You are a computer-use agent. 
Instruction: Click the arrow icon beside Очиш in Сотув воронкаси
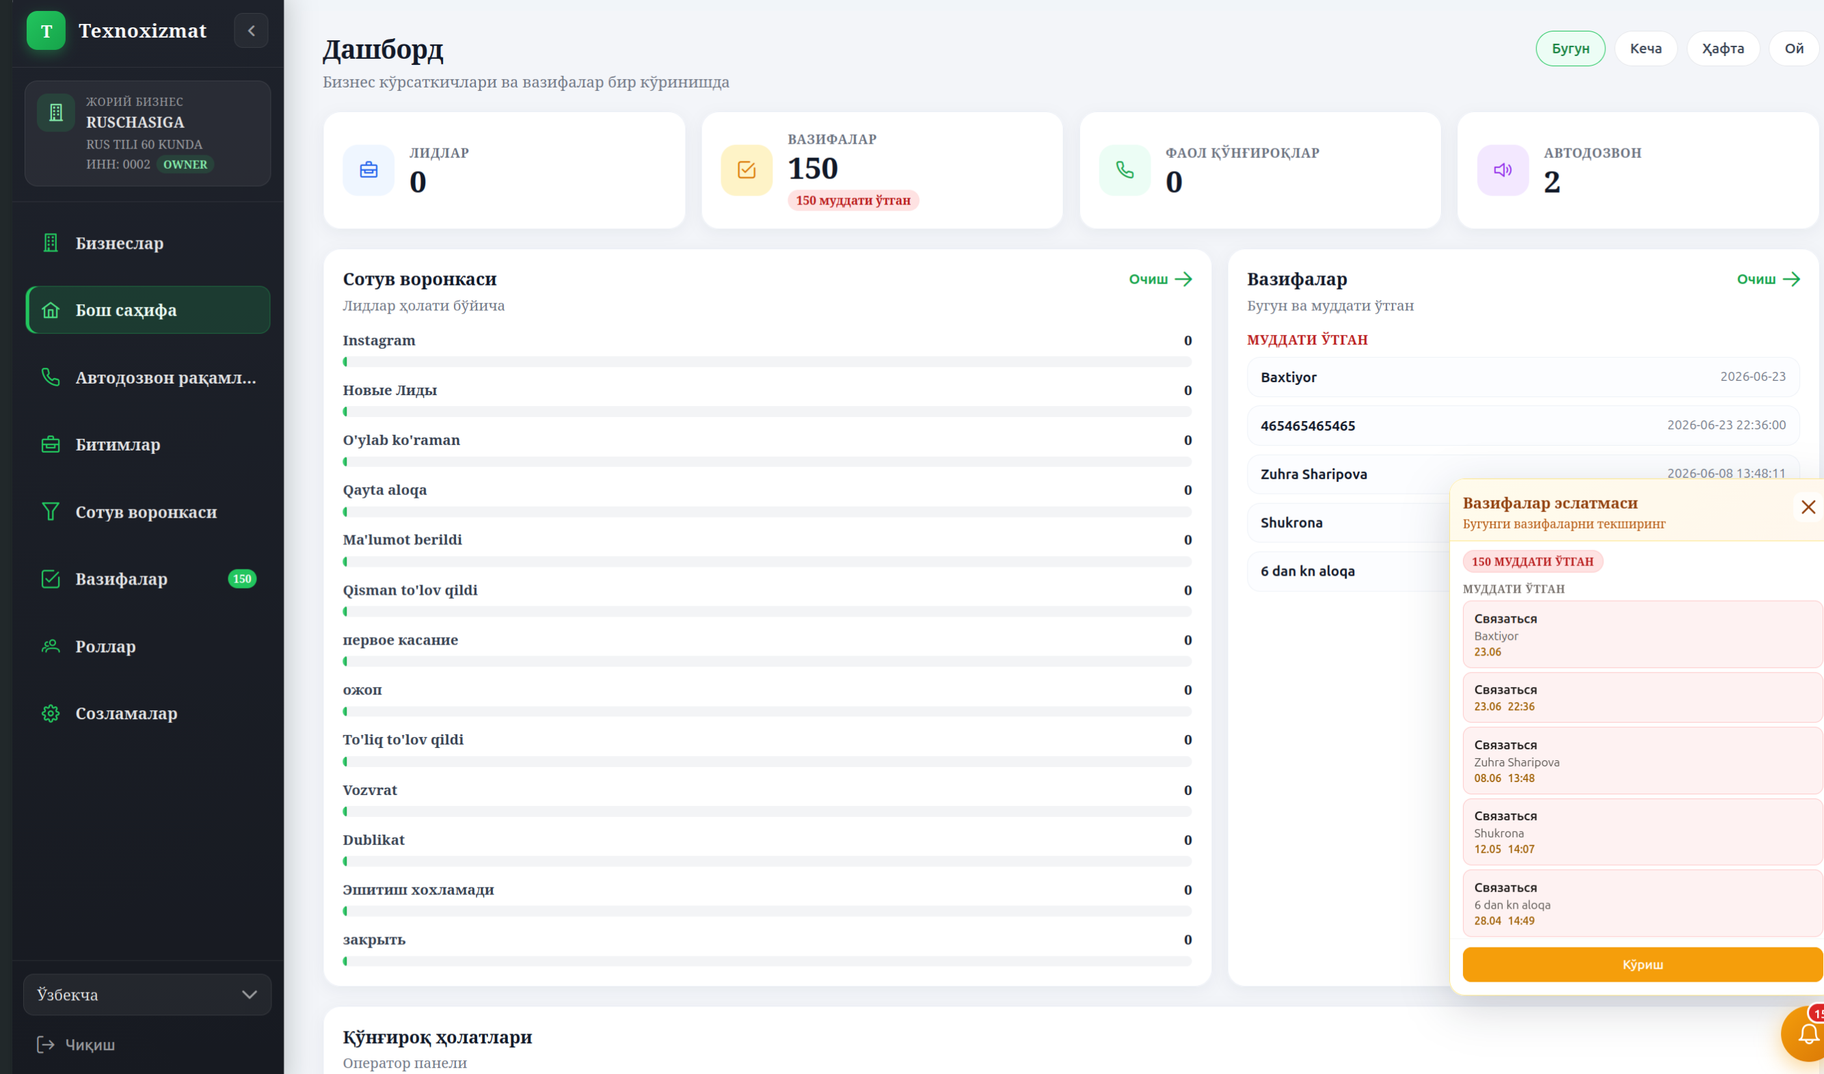(1183, 280)
